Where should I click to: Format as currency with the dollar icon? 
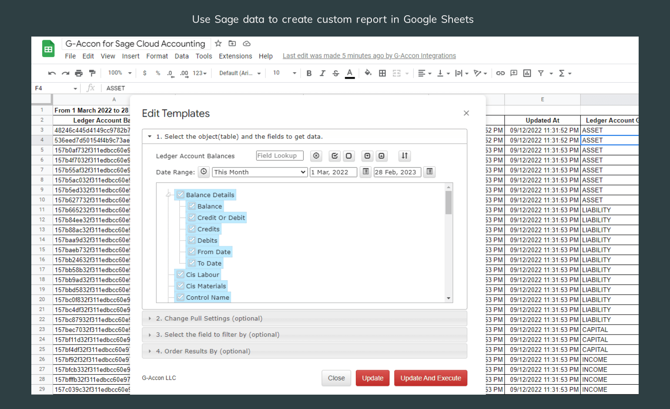pyautogui.click(x=144, y=73)
